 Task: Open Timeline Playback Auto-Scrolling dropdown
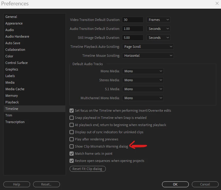148,47
